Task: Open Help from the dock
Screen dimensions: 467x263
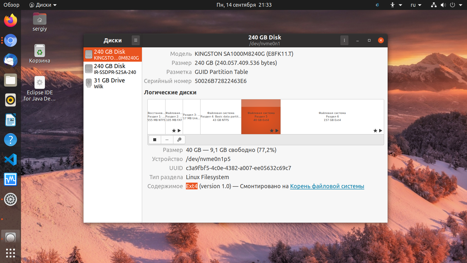Action: 11,140
